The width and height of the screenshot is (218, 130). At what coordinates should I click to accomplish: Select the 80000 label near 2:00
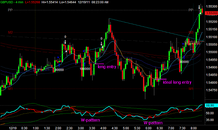coord(59,70)
